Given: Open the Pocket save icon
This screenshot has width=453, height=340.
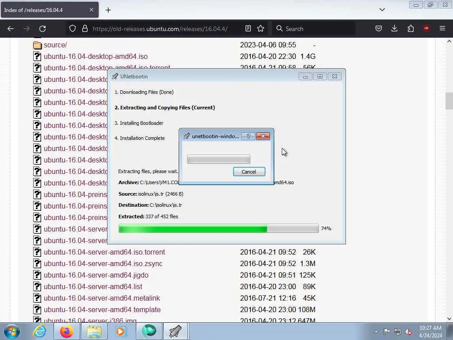Looking at the screenshot, I should coord(379,28).
